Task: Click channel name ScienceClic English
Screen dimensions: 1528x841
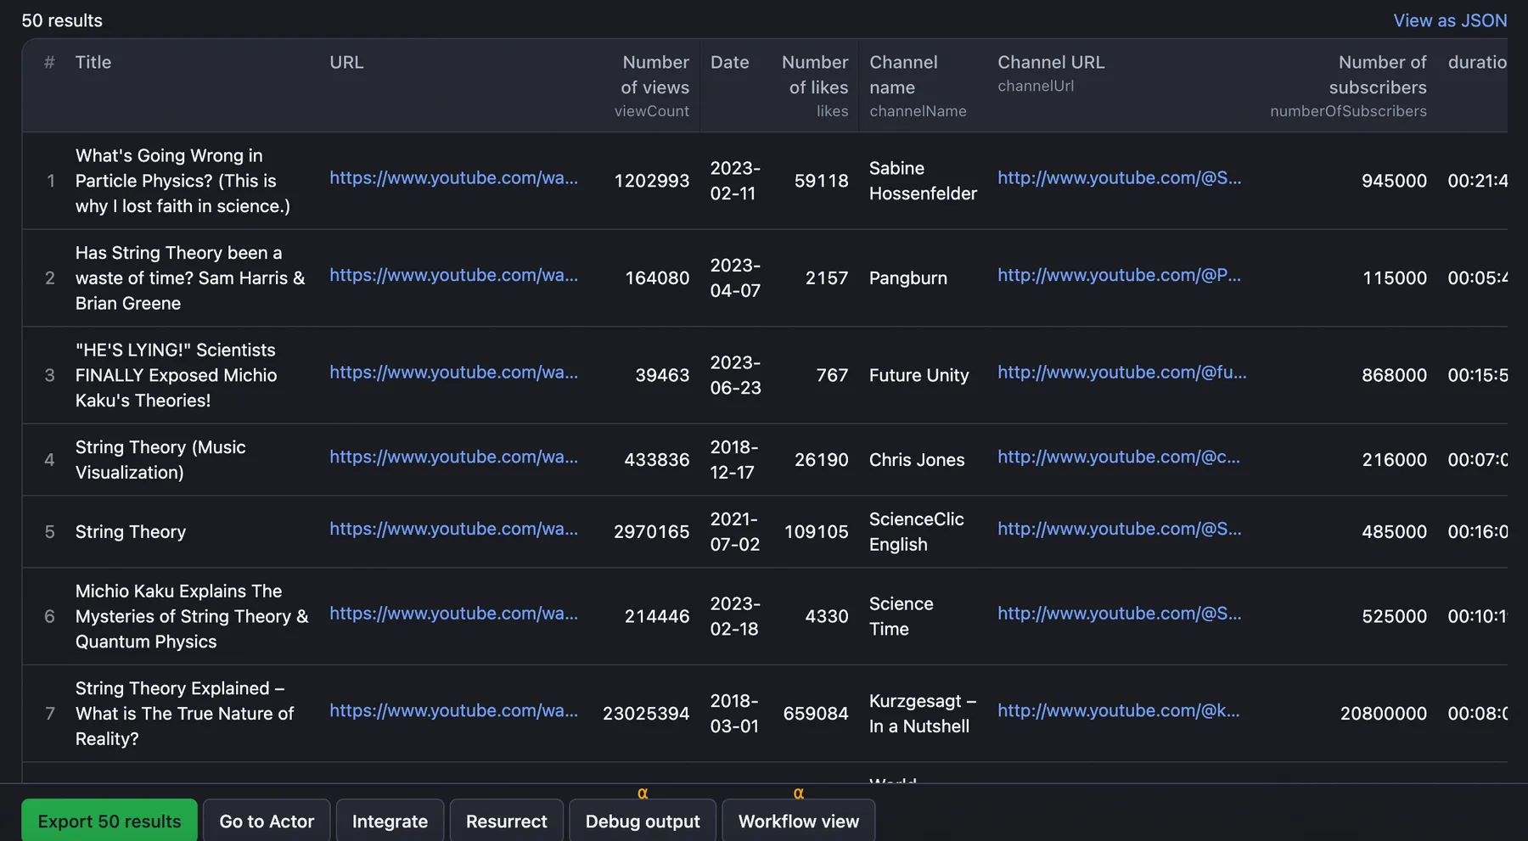Action: (x=917, y=532)
